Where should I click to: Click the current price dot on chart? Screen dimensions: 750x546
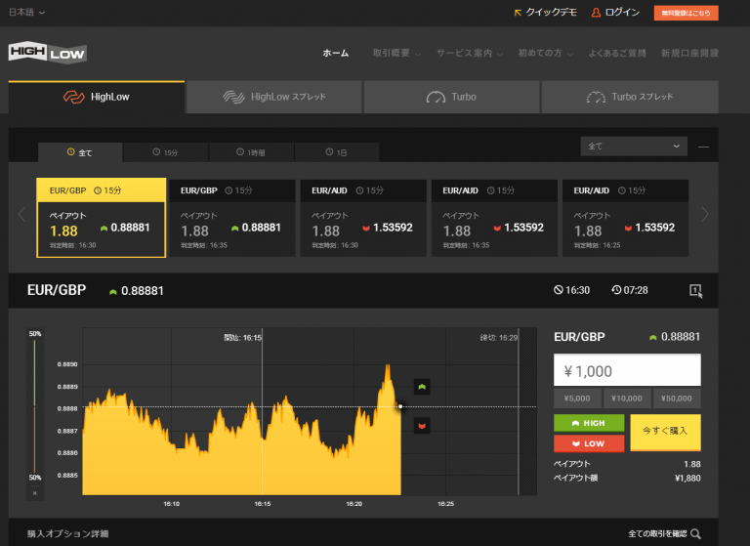400,406
